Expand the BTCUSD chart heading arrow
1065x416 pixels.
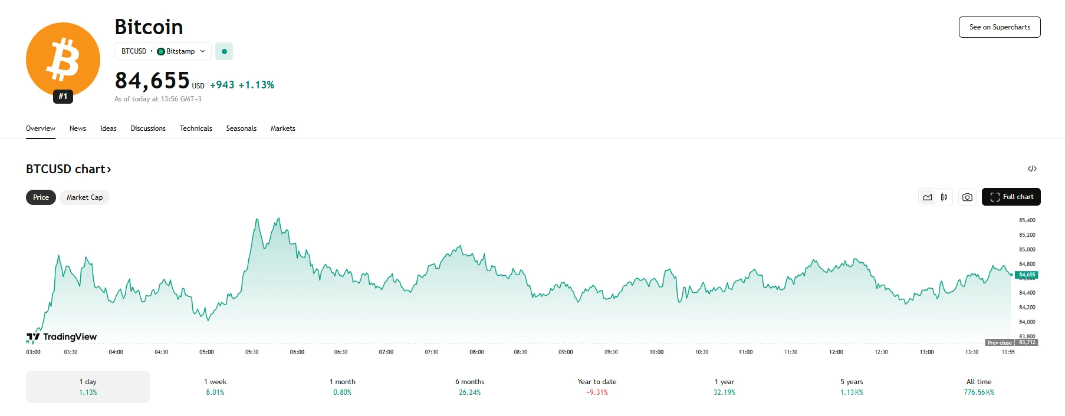109,170
